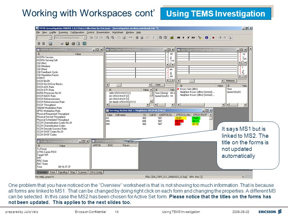Click the monitor icon in second toolbar
This screenshot has height=216, width=288.
(x=50, y=44)
